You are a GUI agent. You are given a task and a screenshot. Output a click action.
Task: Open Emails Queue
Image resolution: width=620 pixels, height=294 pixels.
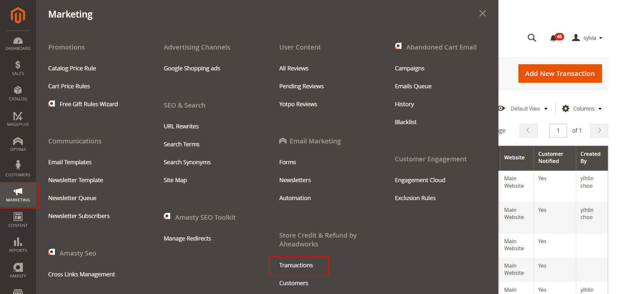413,86
